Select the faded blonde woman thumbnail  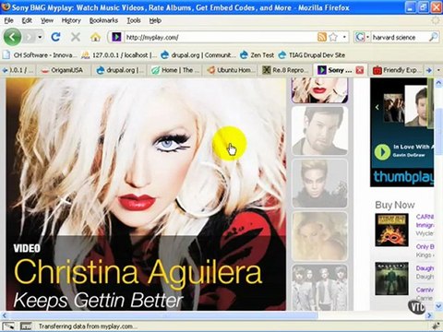pos(319,236)
